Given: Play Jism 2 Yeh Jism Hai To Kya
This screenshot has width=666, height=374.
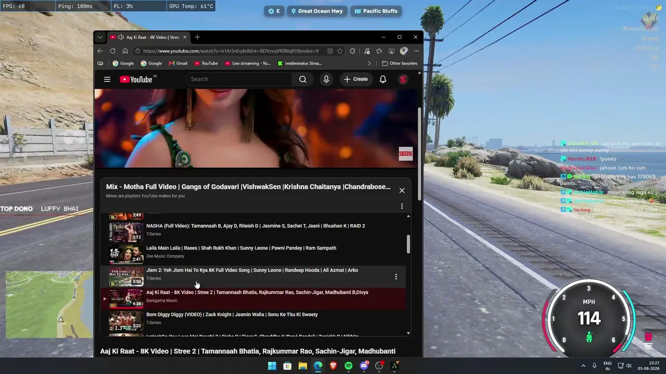Looking at the screenshot, I should click(253, 276).
